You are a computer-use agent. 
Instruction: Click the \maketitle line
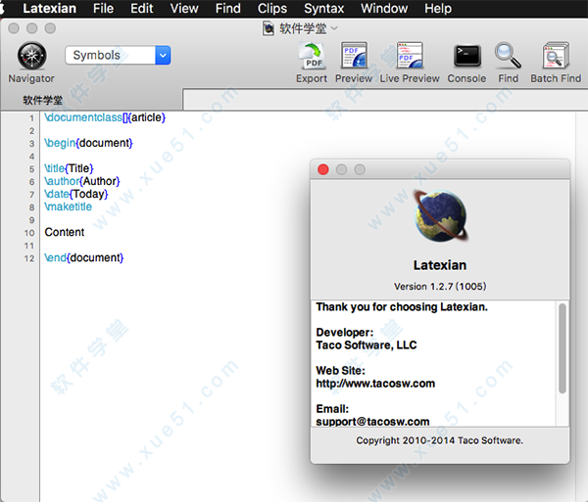(x=68, y=206)
